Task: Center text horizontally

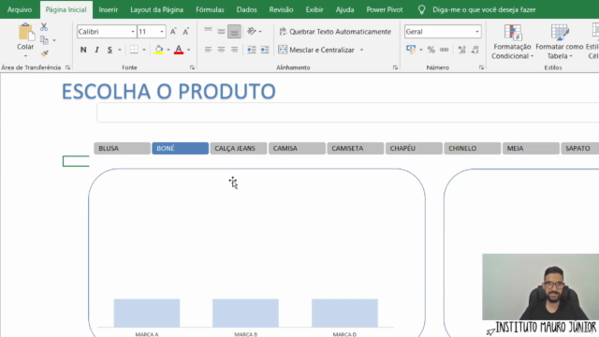Action: coord(221,50)
